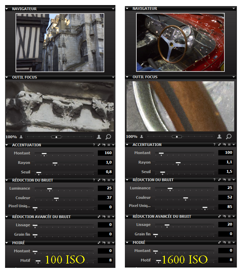This screenshot has width=243, height=275.
Task: Click Lissage value field showing 20
Action: (226, 224)
